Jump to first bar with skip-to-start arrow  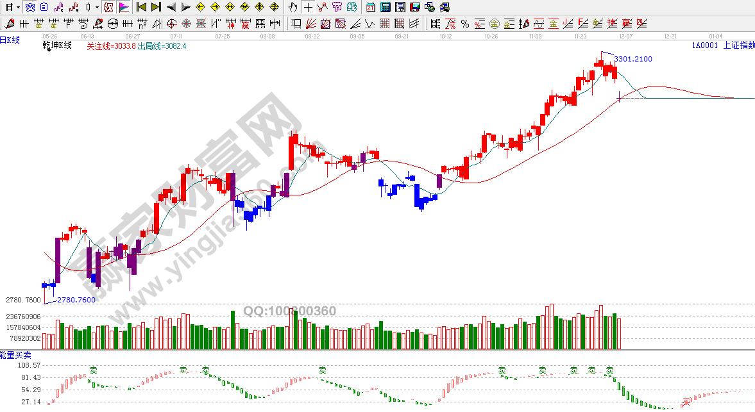tap(141, 8)
